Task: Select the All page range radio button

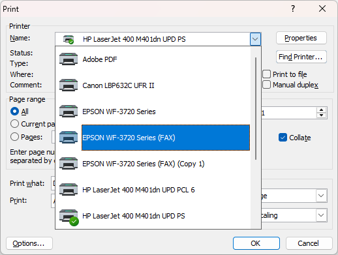Action: 14,112
